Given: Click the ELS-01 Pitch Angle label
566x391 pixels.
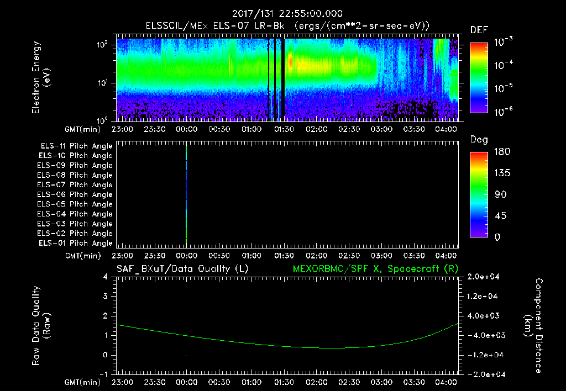Looking at the screenshot, I should pyautogui.click(x=76, y=243).
